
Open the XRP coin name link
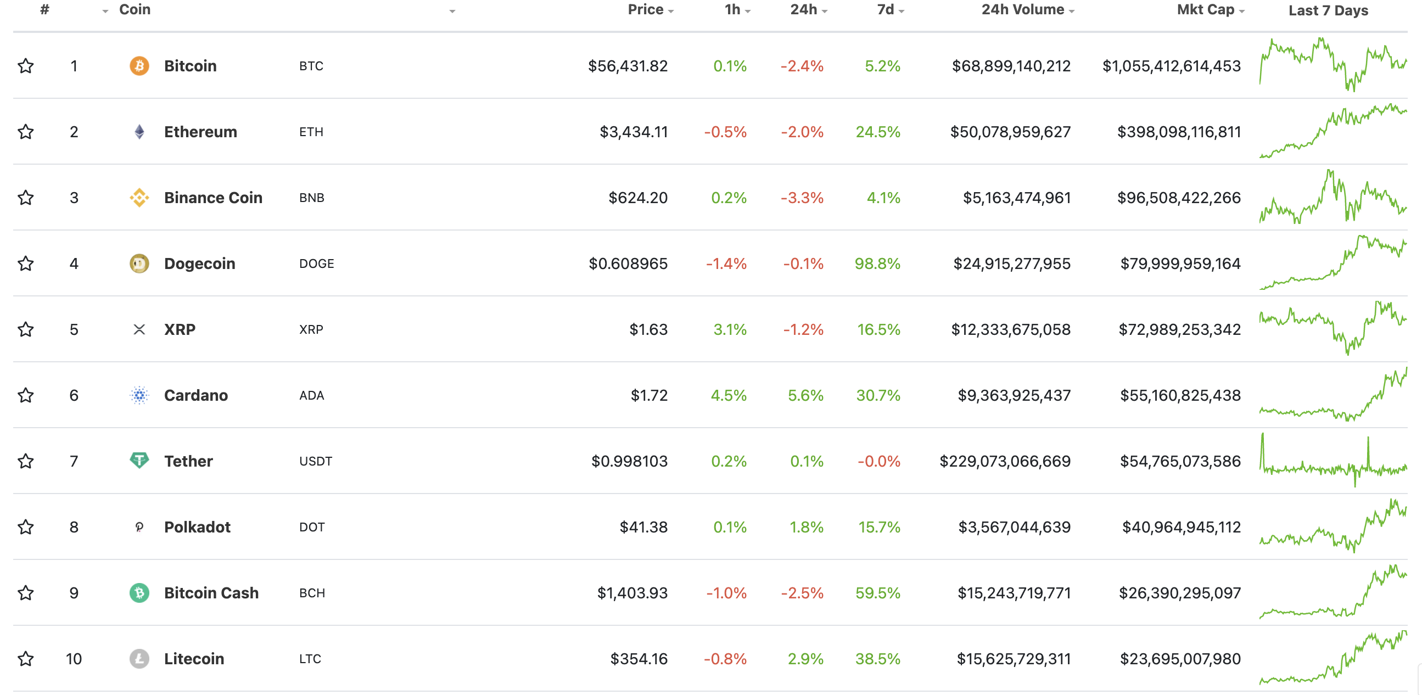click(x=180, y=329)
